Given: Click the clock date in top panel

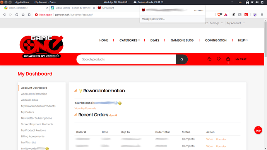Looking at the screenshot, I should coord(116,2).
